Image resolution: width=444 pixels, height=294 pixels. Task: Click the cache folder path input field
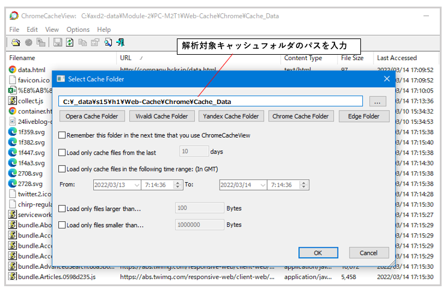pyautogui.click(x=211, y=102)
